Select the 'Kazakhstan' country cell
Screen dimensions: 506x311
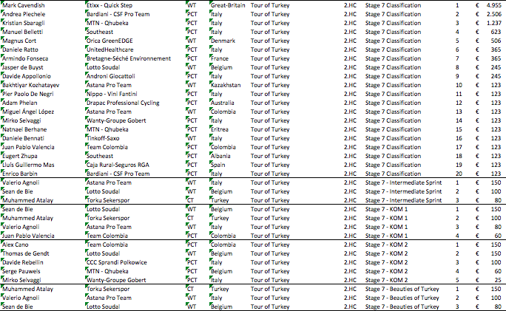tap(226, 85)
